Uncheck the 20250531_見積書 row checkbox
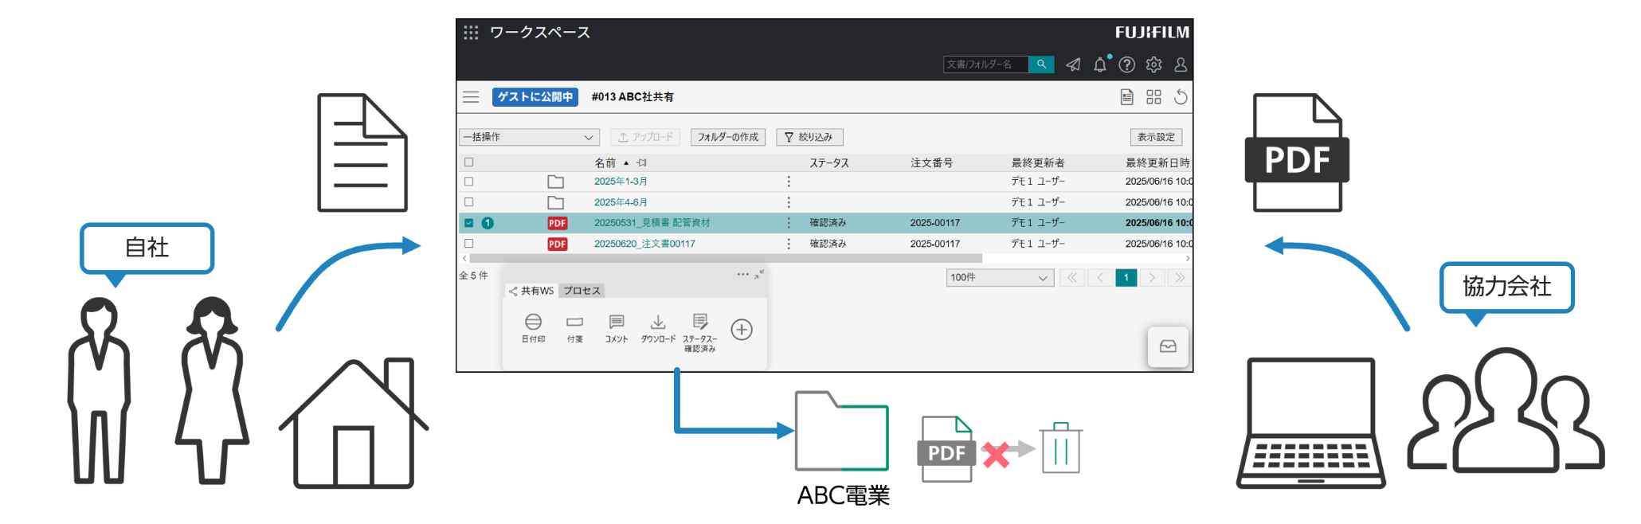The width and height of the screenshot is (1641, 524). (469, 223)
